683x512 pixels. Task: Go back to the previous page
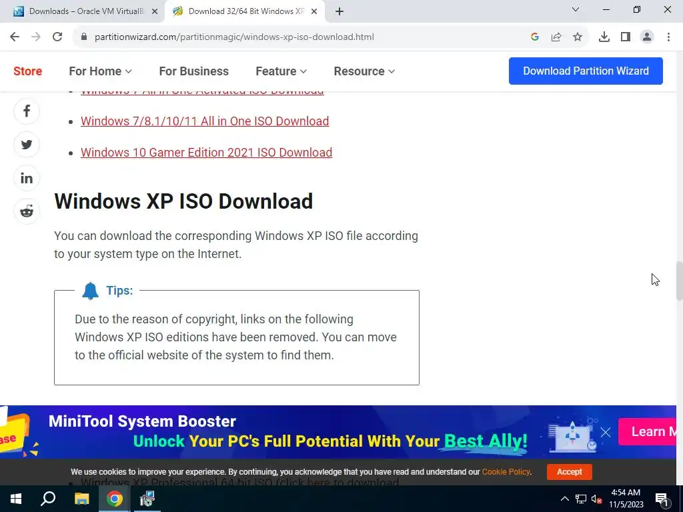(15, 37)
